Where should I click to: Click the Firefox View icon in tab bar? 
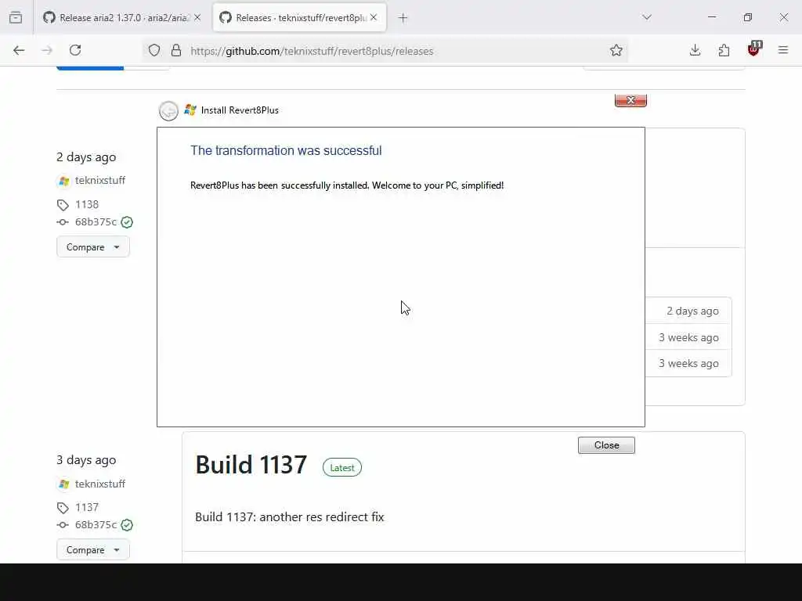click(x=16, y=17)
